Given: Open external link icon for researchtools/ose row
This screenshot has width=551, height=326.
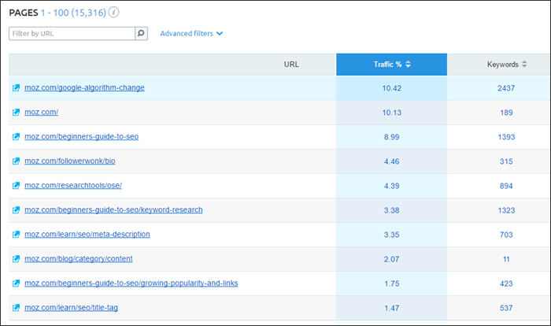Looking at the screenshot, I should click(x=16, y=185).
